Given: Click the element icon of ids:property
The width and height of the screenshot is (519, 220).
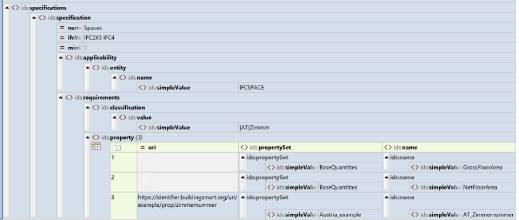Looking at the screenshot, I should pyautogui.click(x=95, y=137).
